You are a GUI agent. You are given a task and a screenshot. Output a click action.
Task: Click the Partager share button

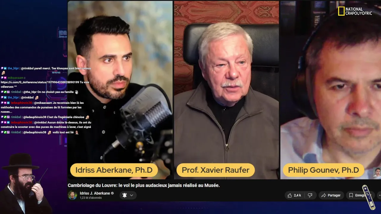tap(331, 195)
